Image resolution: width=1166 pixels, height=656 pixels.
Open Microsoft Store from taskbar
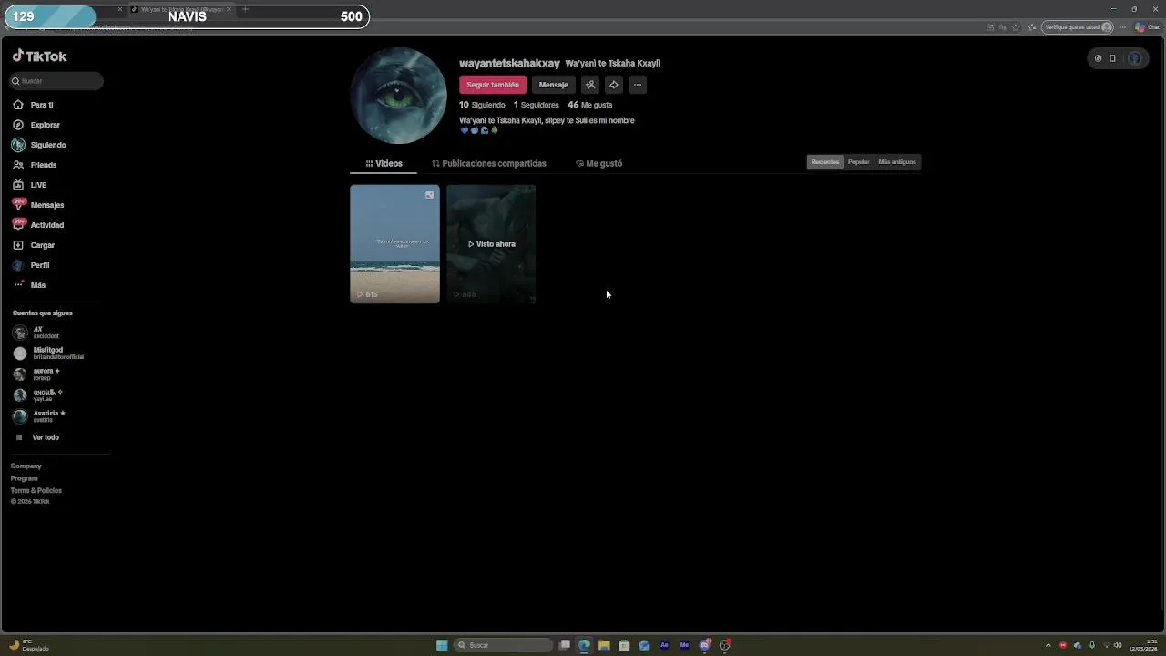click(x=624, y=645)
